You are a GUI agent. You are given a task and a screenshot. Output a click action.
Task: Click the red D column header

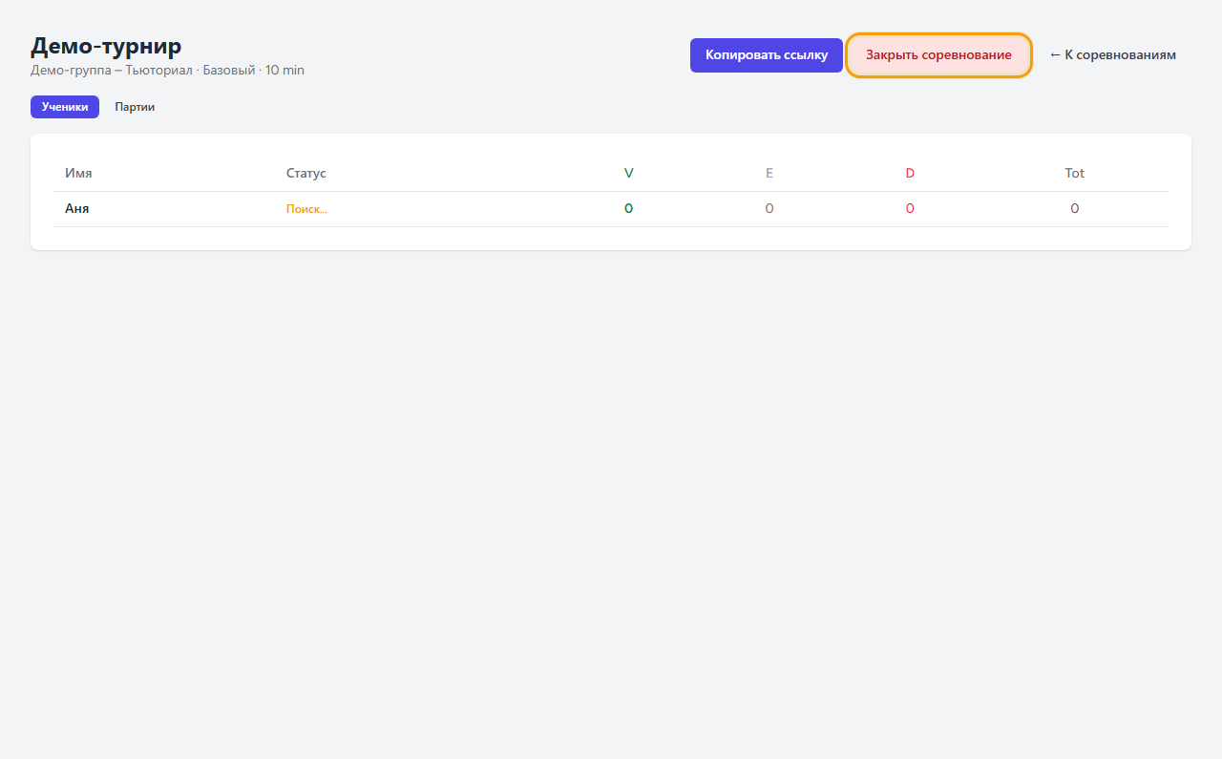(910, 173)
